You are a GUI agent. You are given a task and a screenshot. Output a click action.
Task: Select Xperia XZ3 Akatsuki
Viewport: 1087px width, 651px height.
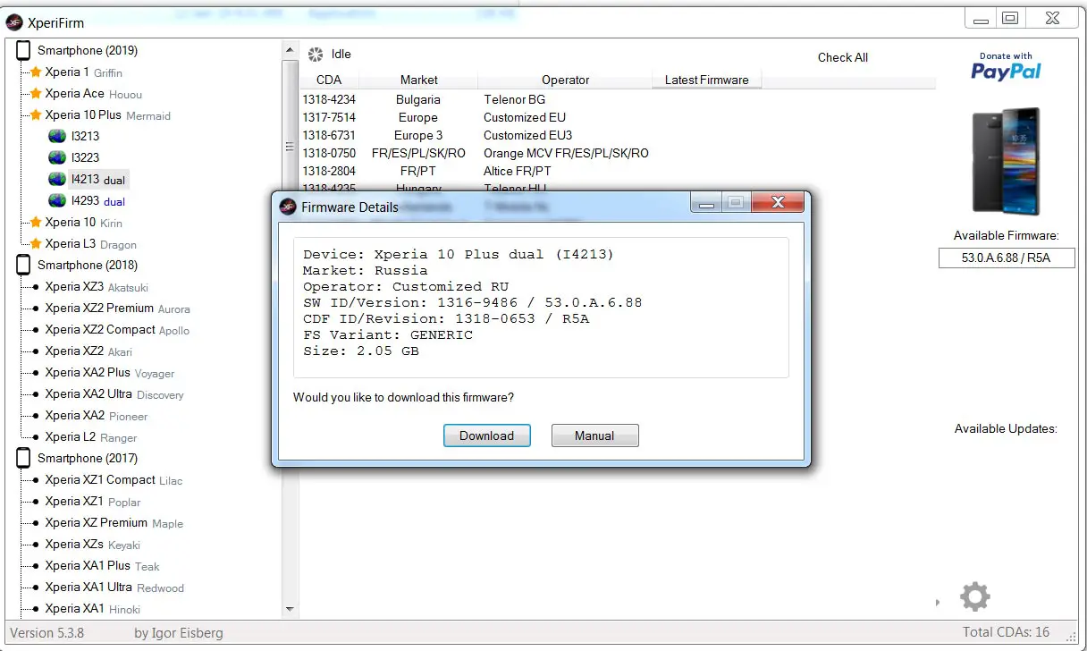[x=97, y=287]
